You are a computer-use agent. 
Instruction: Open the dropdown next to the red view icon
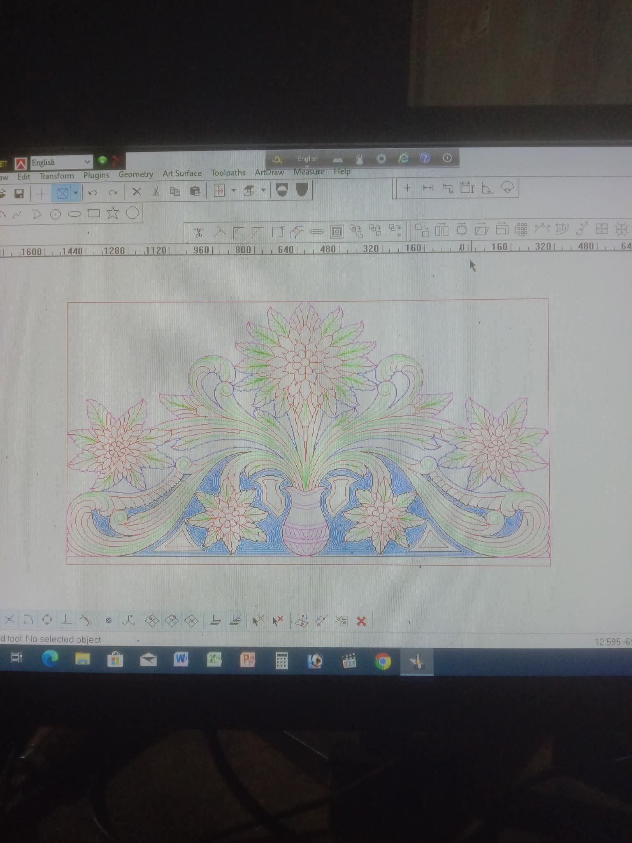234,191
